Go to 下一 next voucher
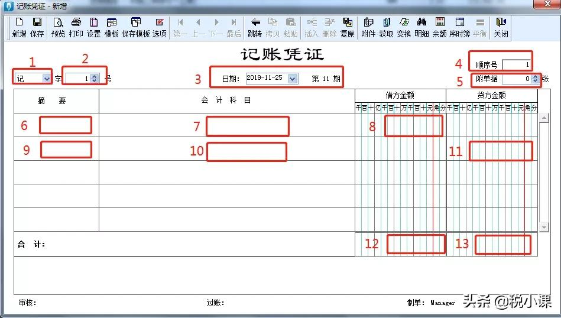This screenshot has width=561, height=318. coord(216,28)
